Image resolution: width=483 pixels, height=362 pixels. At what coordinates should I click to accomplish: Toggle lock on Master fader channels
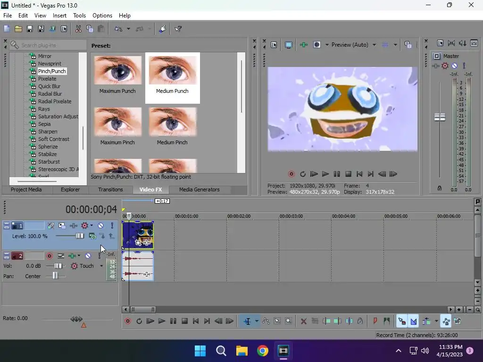440,188
